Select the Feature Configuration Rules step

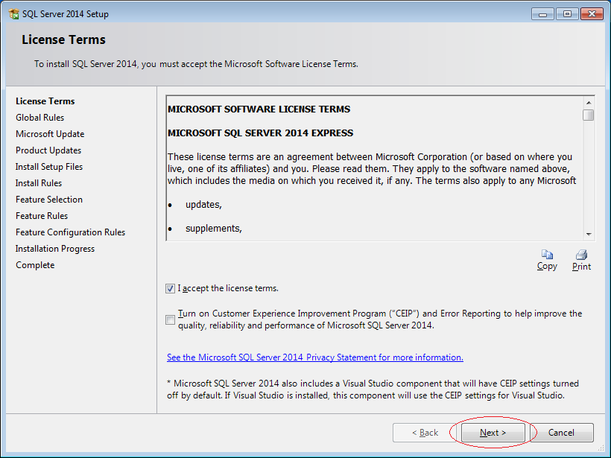(x=70, y=232)
